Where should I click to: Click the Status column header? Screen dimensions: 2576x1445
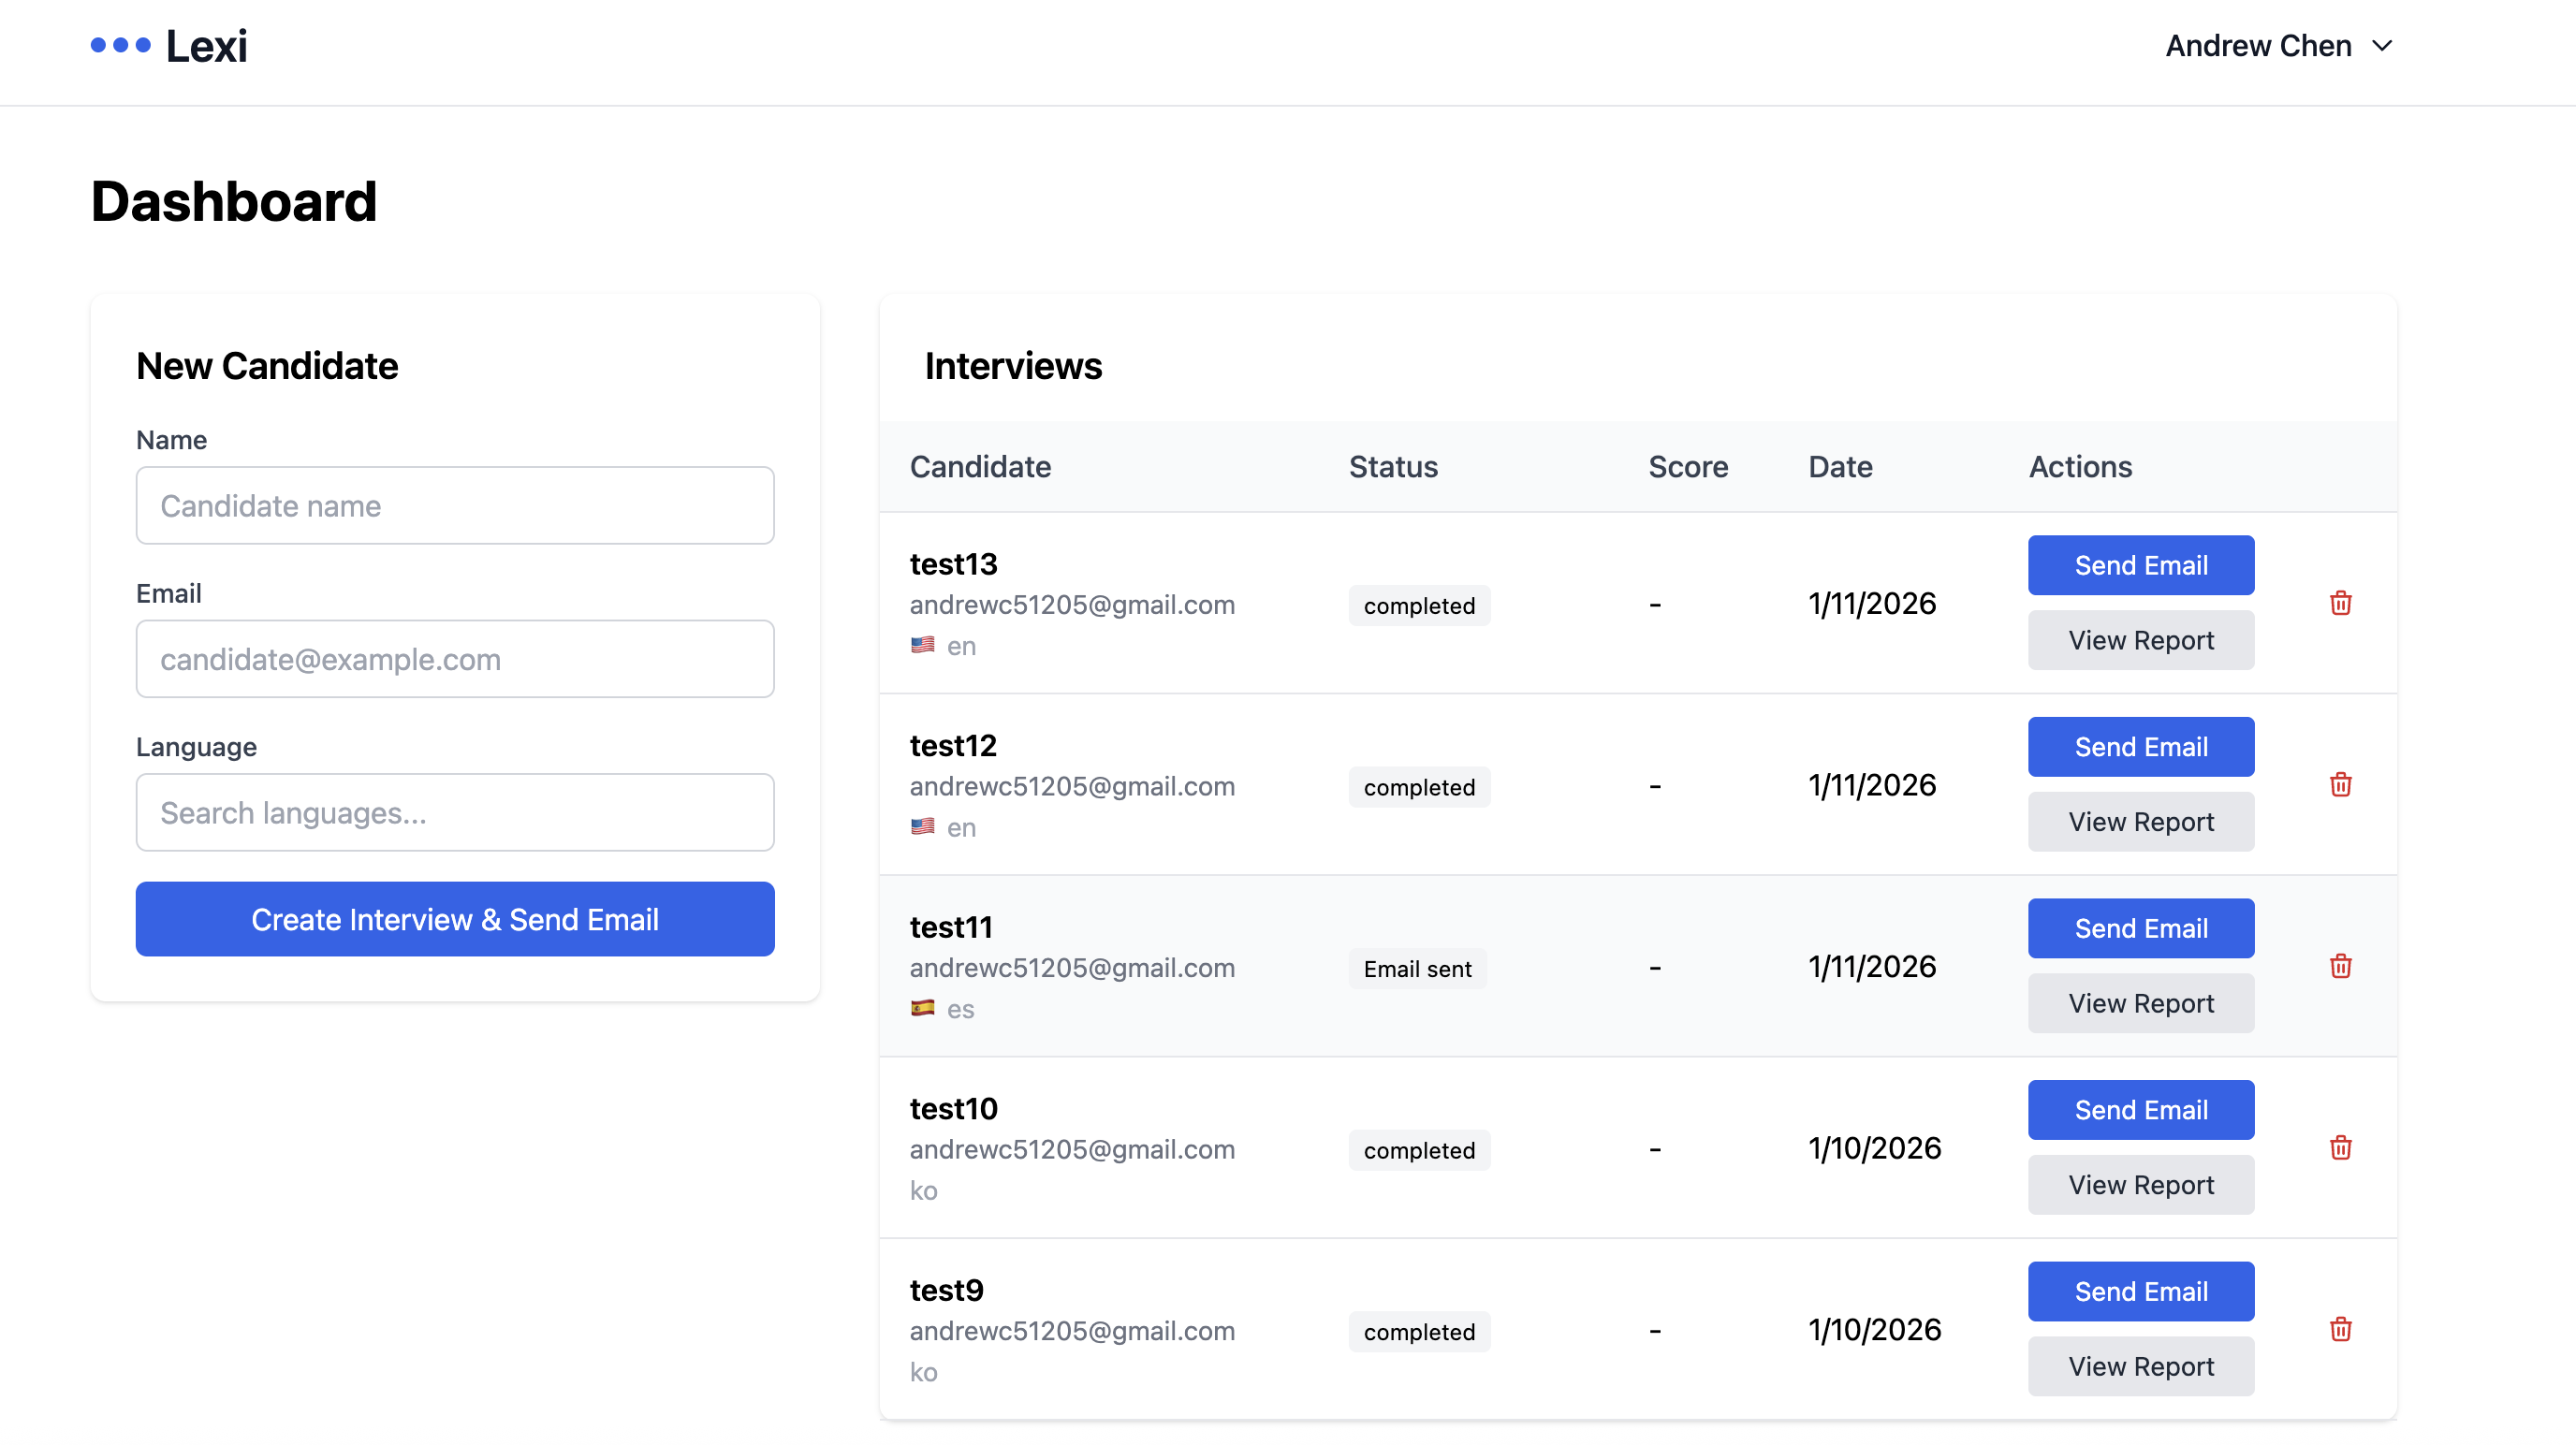click(1393, 467)
